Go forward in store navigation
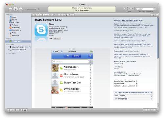The width and height of the screenshot is (164, 119). point(37,15)
